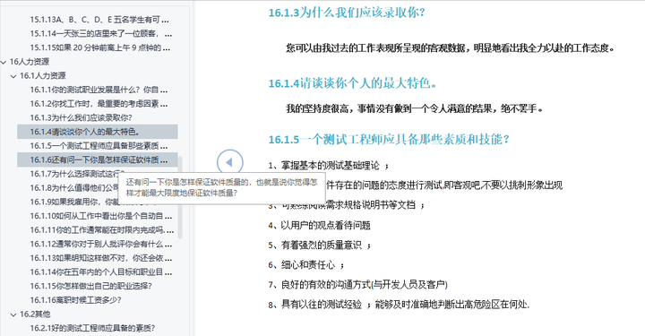The height and width of the screenshot is (336, 645).
Task: Collapse the 16.1人力资源 section node
Action: click(13, 76)
